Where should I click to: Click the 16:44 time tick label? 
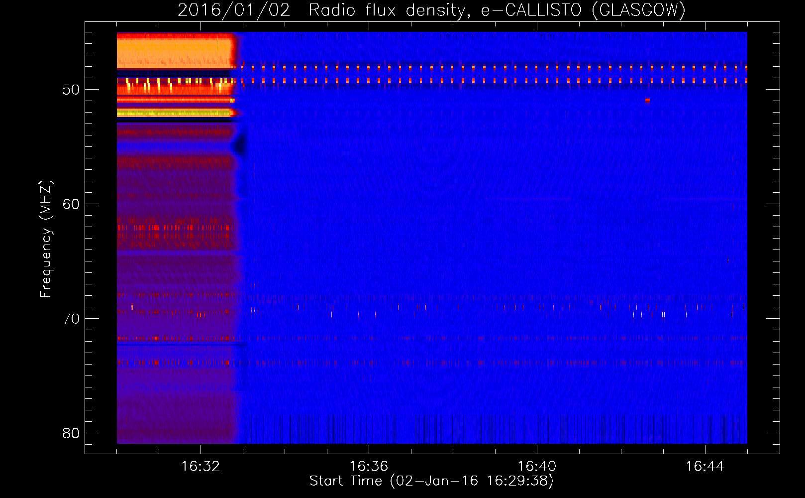tap(705, 467)
